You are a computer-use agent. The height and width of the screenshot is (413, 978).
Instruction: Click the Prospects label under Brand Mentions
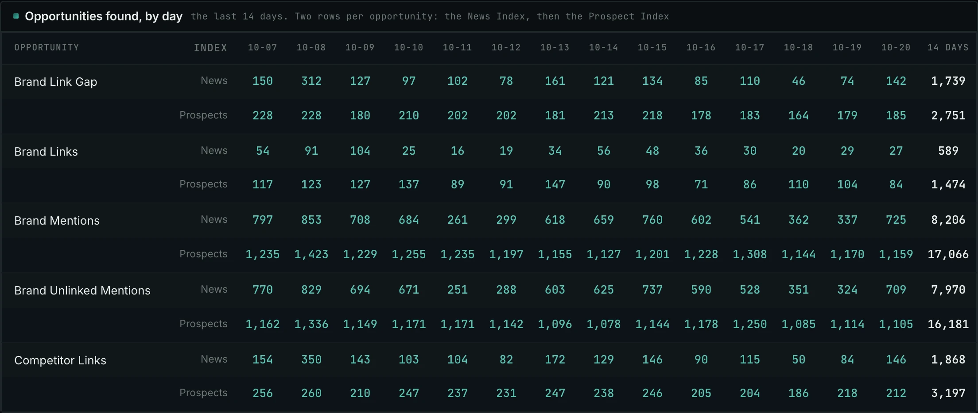tap(203, 254)
